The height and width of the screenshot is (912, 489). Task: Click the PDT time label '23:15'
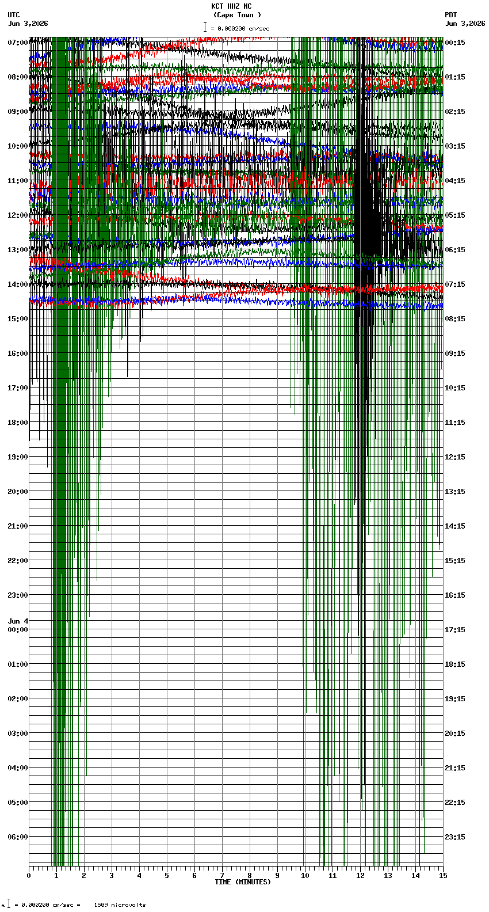pyautogui.click(x=455, y=837)
